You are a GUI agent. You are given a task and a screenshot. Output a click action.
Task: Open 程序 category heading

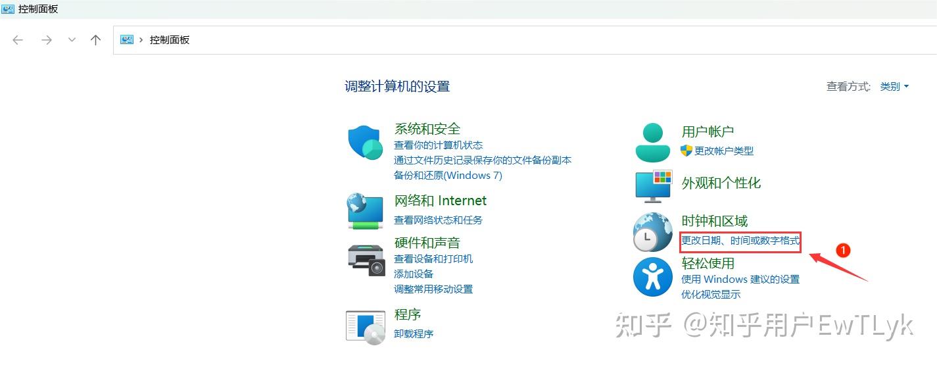[x=408, y=314]
